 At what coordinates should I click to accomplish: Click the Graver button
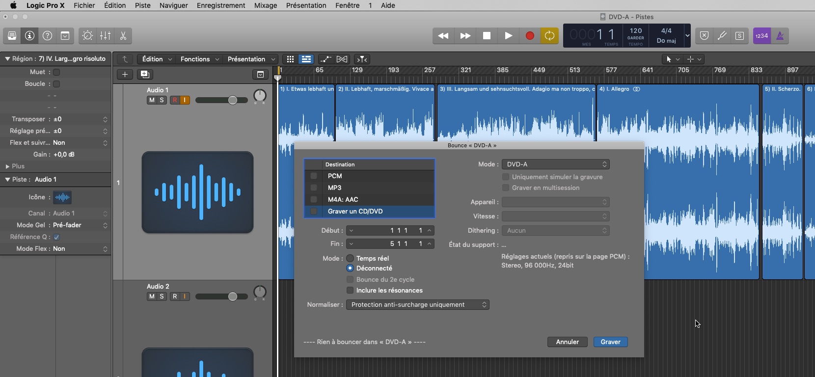[x=611, y=342]
